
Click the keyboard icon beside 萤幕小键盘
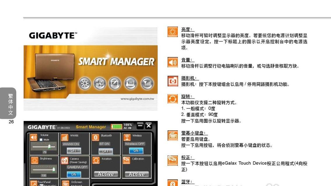point(173,135)
